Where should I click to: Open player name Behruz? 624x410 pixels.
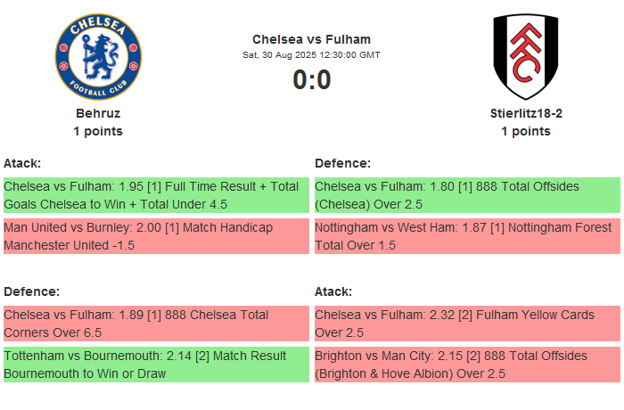click(98, 113)
